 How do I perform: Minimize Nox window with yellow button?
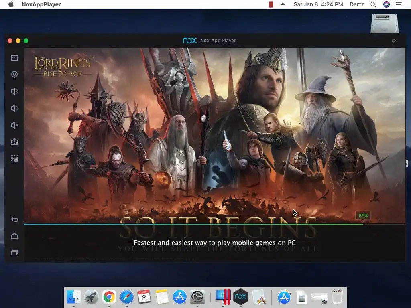pos(18,41)
